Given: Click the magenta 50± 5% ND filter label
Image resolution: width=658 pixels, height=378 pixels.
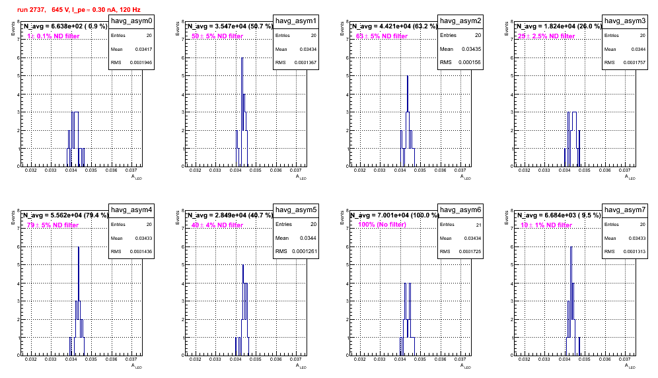Looking at the screenshot, I should pos(217,36).
